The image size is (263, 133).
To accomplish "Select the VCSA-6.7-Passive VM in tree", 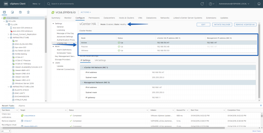I will coord(21,60).
